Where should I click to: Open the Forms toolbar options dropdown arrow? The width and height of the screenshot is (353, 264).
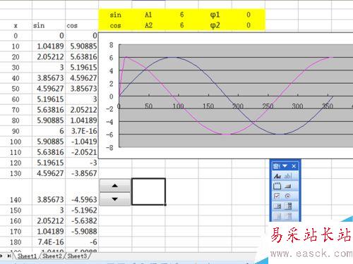click(285, 166)
